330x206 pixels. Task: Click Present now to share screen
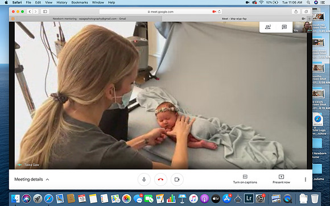pyautogui.click(x=281, y=179)
